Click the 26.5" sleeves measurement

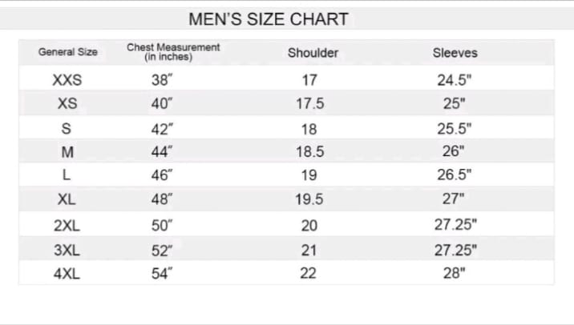[455, 176]
